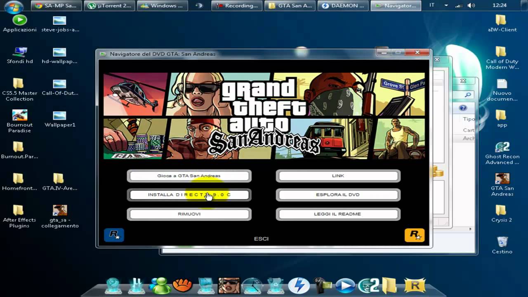Screen dimensions: 528x297
Task: Open the steve-jobs image desktop icon
Action: [60, 24]
